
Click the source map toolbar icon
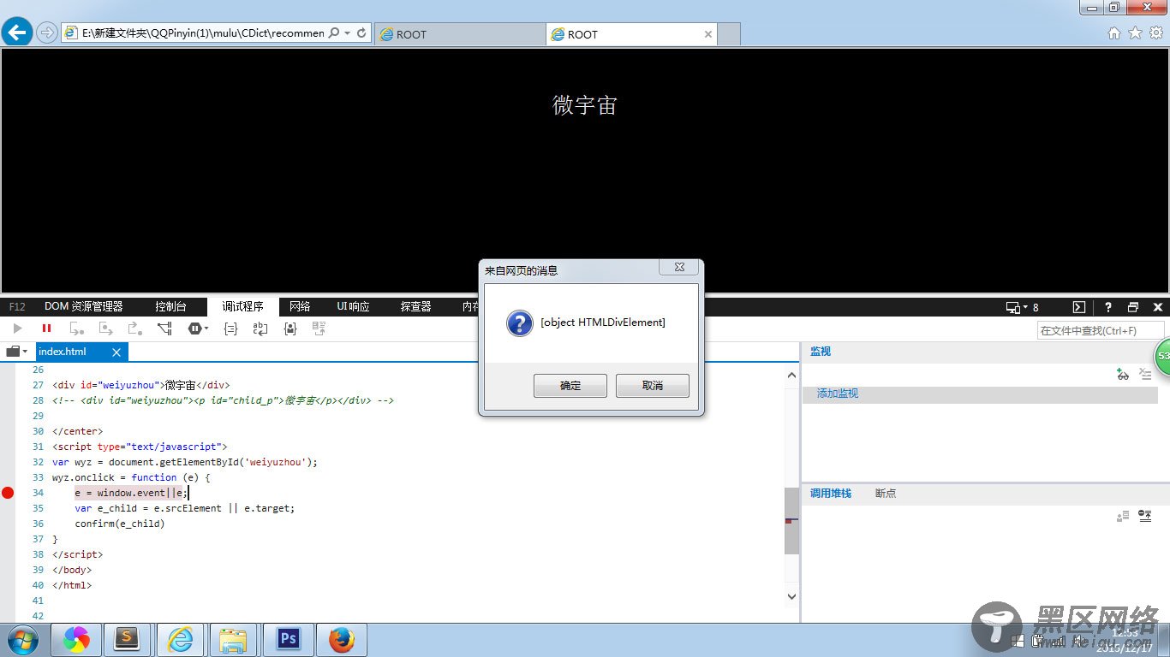319,328
